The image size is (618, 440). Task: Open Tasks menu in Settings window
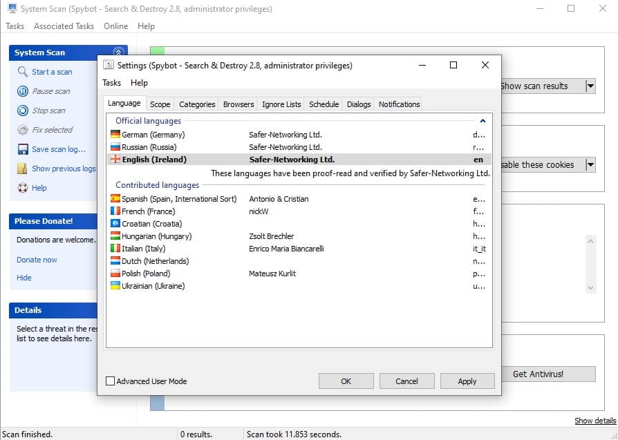point(111,83)
